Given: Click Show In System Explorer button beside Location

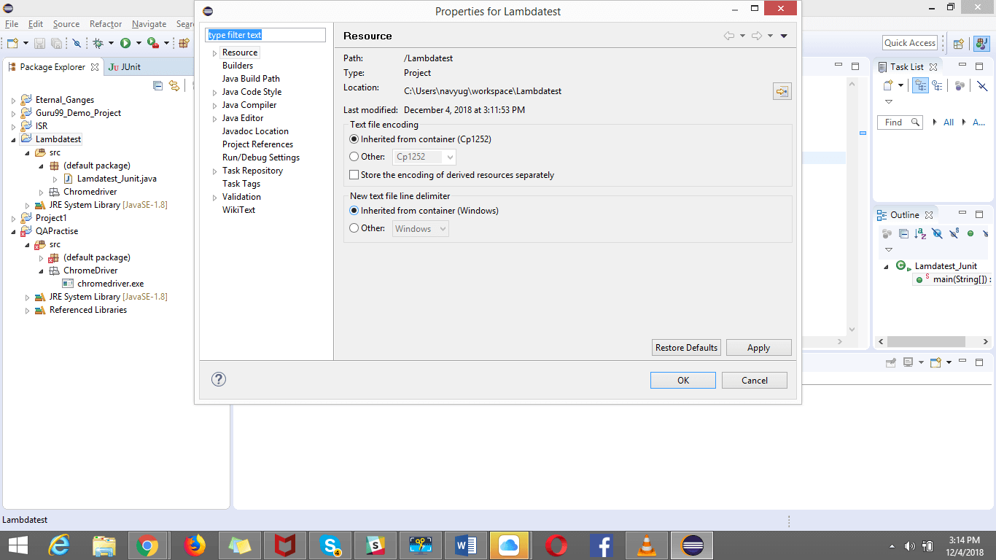Looking at the screenshot, I should 782,91.
